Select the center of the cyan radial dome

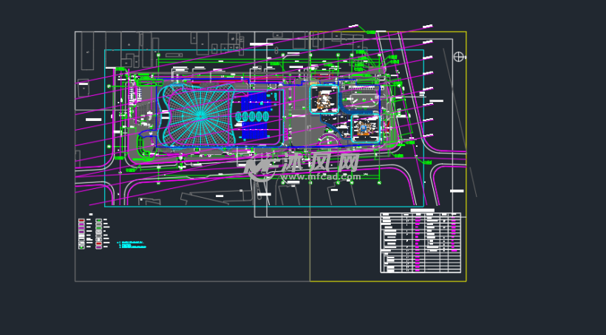pos(200,114)
